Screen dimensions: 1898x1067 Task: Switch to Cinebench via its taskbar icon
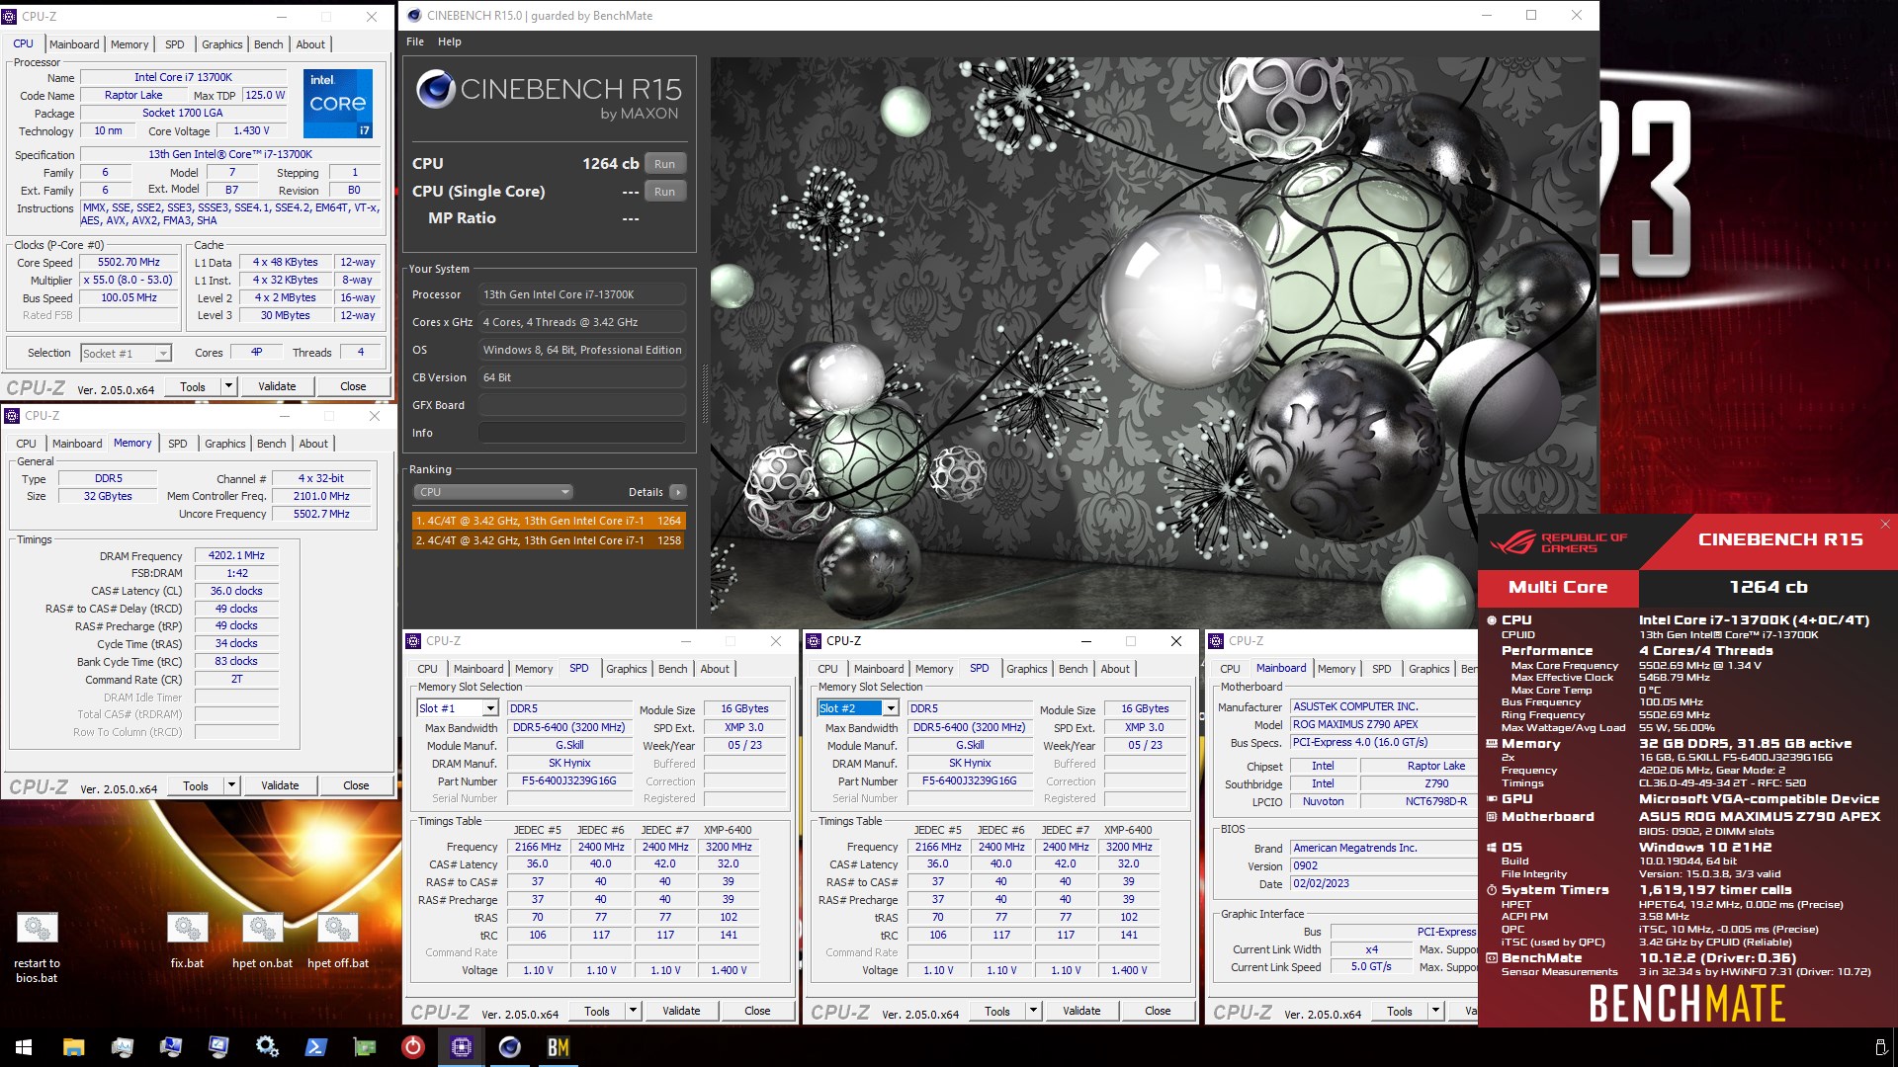tap(509, 1047)
